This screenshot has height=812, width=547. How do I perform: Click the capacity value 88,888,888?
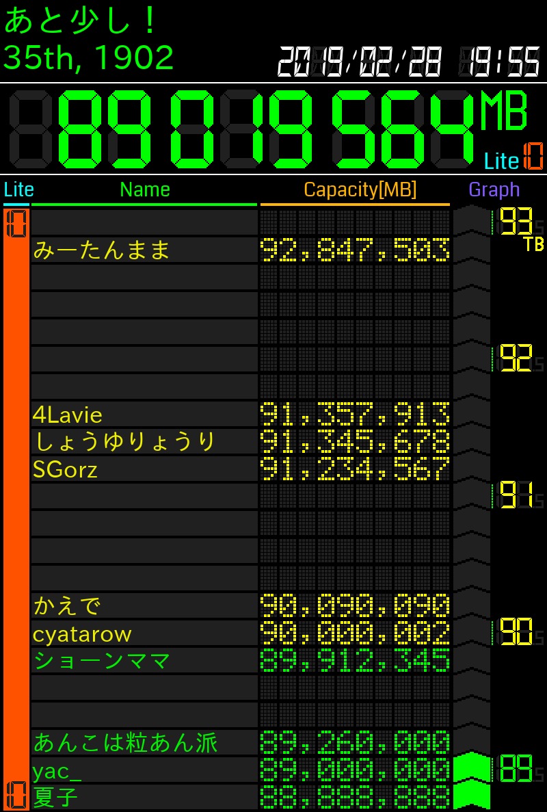(355, 798)
